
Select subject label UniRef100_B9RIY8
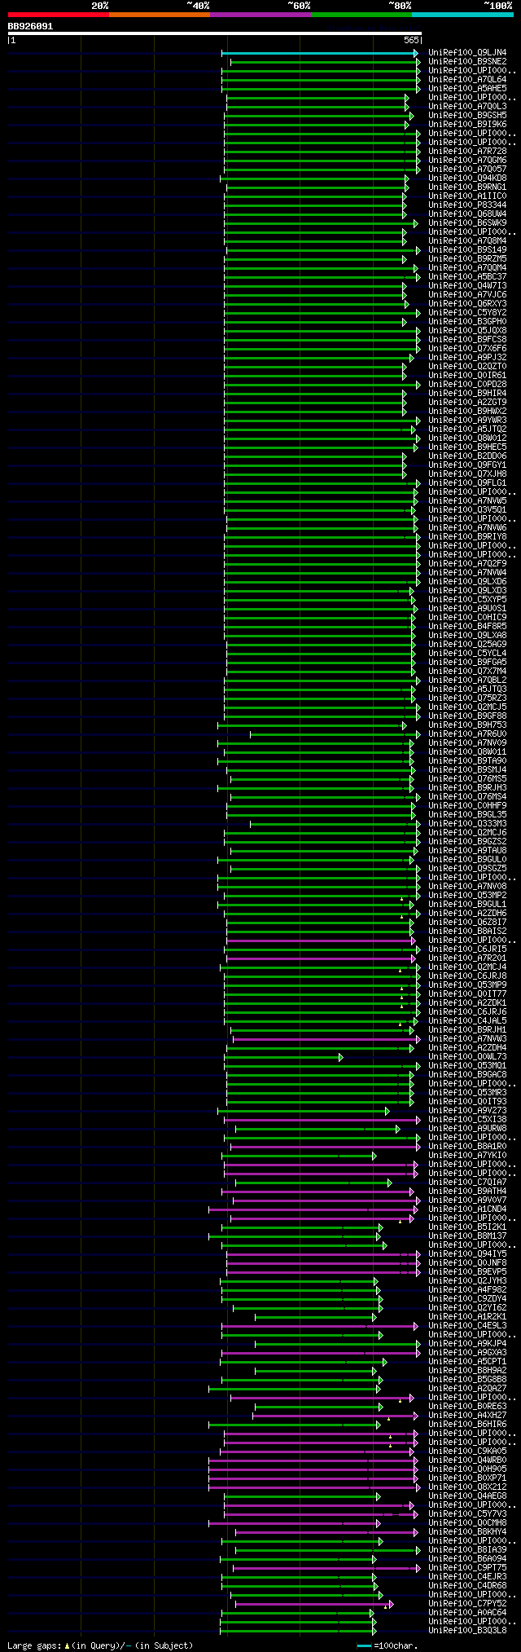pos(467,537)
